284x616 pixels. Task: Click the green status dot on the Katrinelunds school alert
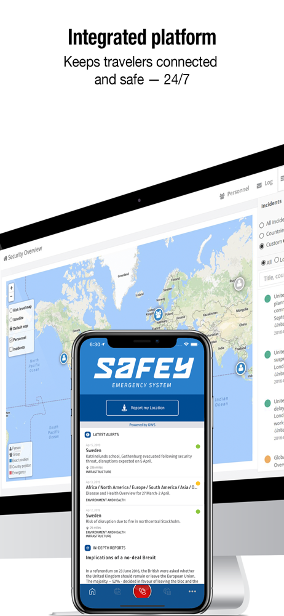click(198, 446)
